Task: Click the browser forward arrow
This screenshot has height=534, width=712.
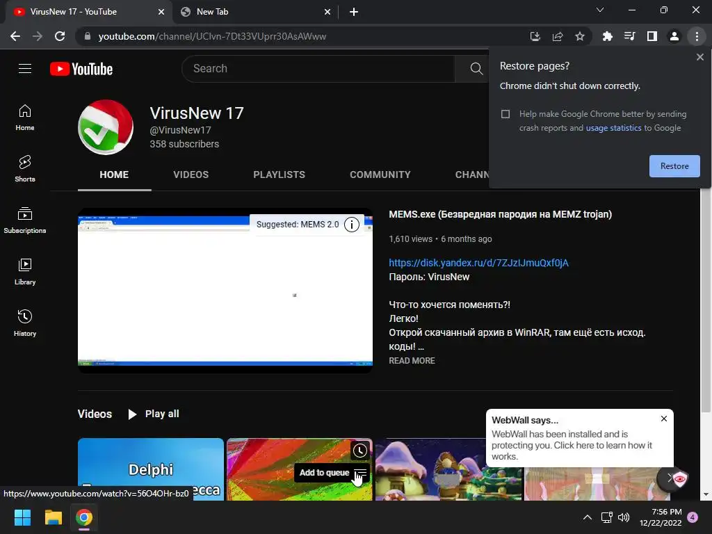Action: coord(38,36)
